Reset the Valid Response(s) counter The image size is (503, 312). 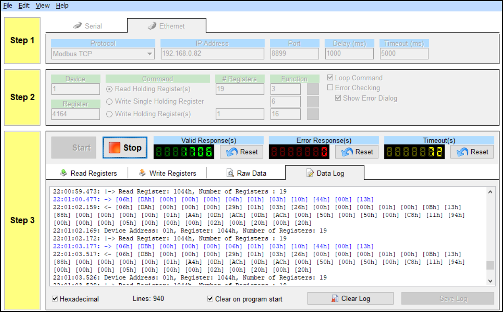[x=242, y=152]
